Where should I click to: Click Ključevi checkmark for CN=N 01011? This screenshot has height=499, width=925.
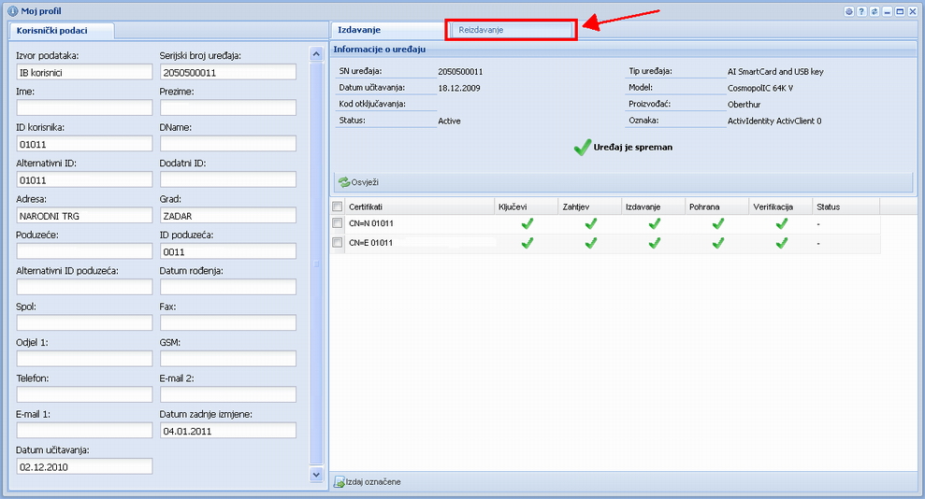[527, 223]
